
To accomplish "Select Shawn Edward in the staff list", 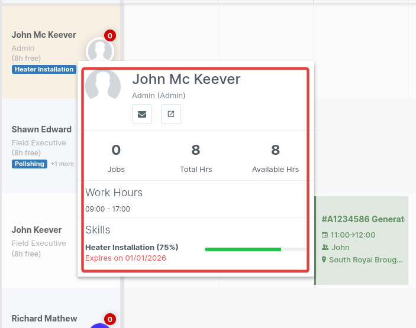I will (x=41, y=129).
